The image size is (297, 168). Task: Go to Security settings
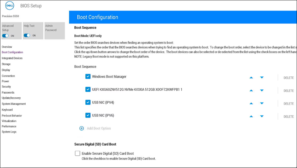pyautogui.click(x=6, y=87)
